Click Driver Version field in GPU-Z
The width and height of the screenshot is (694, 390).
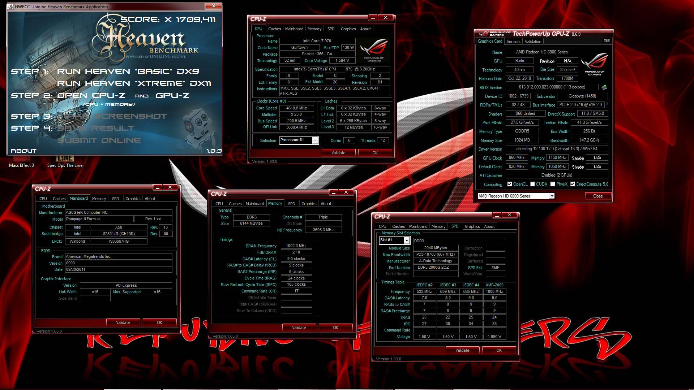pos(557,149)
